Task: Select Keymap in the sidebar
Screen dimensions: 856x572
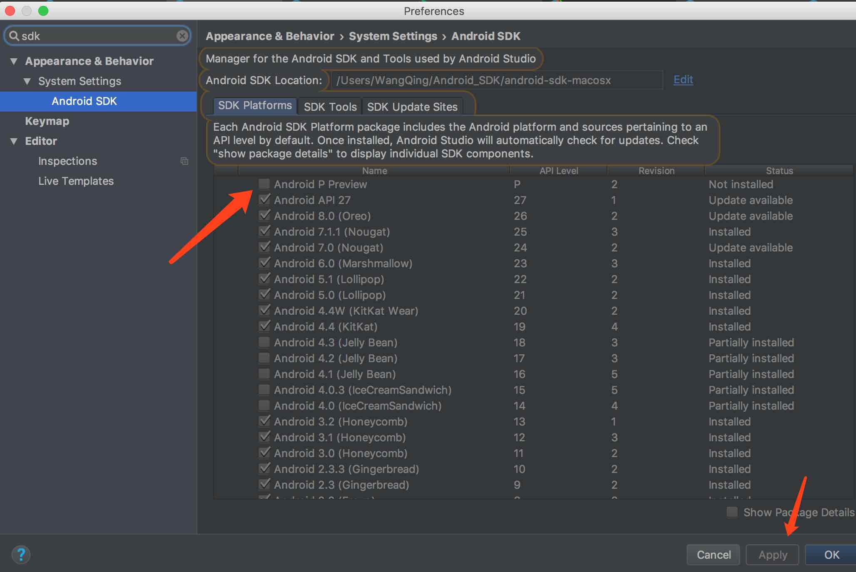Action: (47, 121)
